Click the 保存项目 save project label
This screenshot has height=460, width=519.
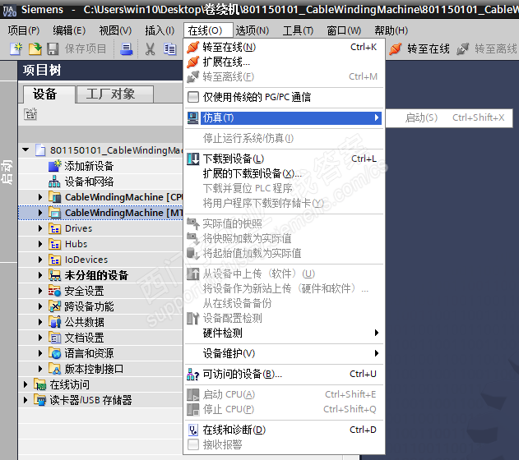(86, 49)
